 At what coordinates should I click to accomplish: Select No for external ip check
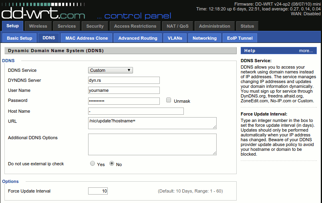pyautogui.click(x=112, y=164)
